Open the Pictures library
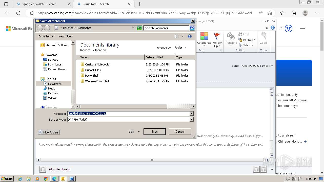Image resolution: width=324 pixels, height=182 pixels. tap(53, 93)
